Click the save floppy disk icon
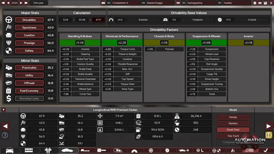 [265, 3]
